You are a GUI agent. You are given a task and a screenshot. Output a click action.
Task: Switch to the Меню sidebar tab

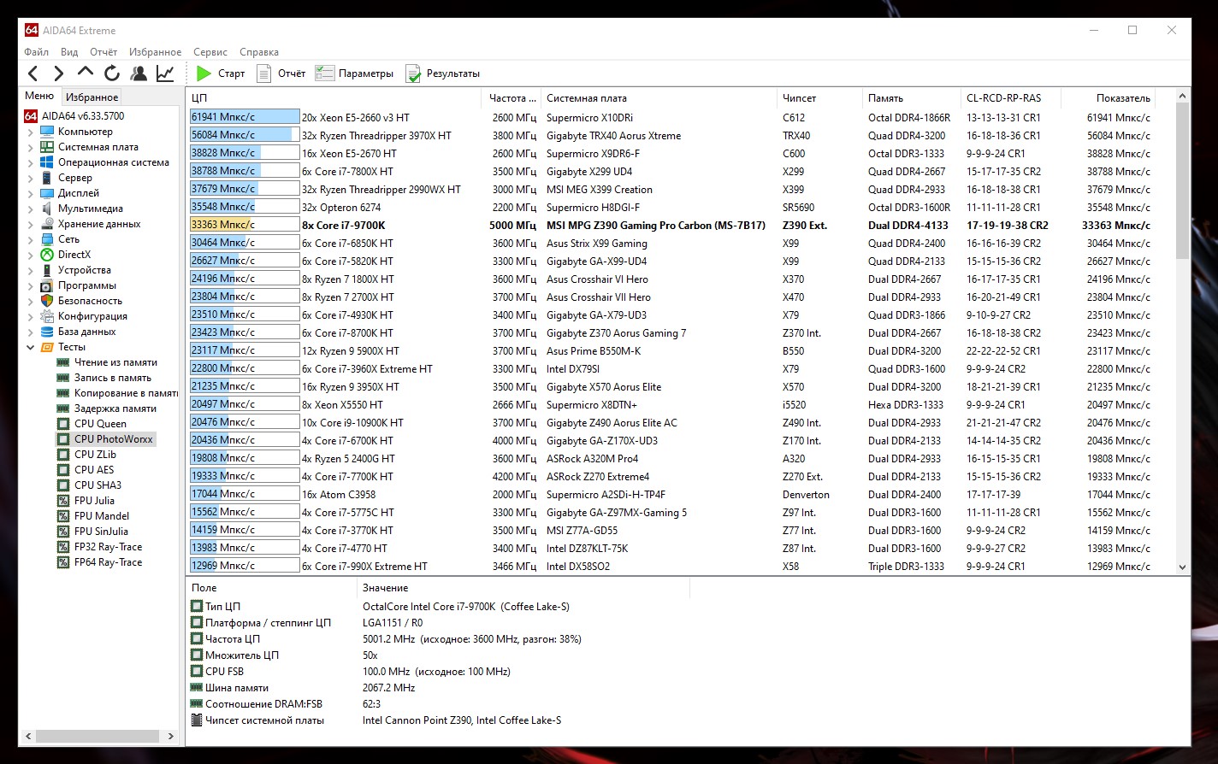pyautogui.click(x=39, y=97)
